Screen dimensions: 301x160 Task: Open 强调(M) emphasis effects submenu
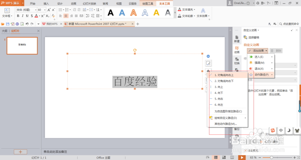tap(261, 63)
